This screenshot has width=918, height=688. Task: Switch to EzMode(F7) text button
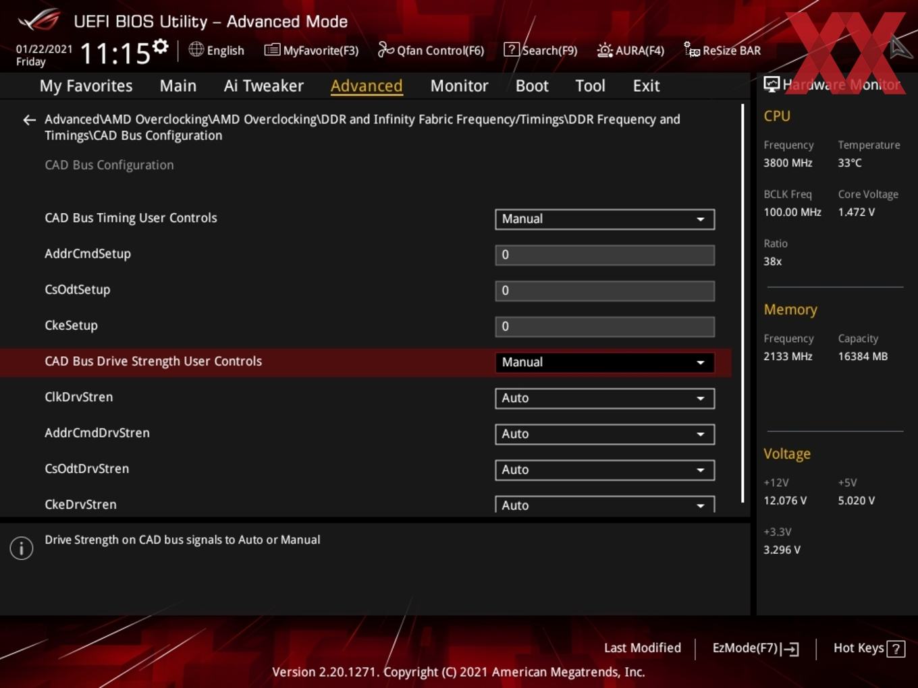745,648
